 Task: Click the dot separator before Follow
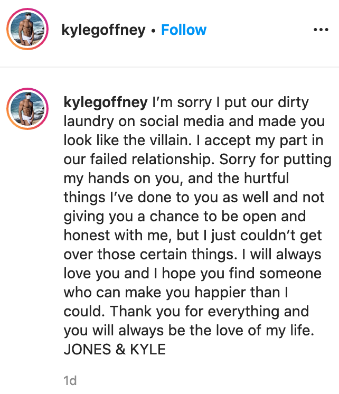(153, 31)
